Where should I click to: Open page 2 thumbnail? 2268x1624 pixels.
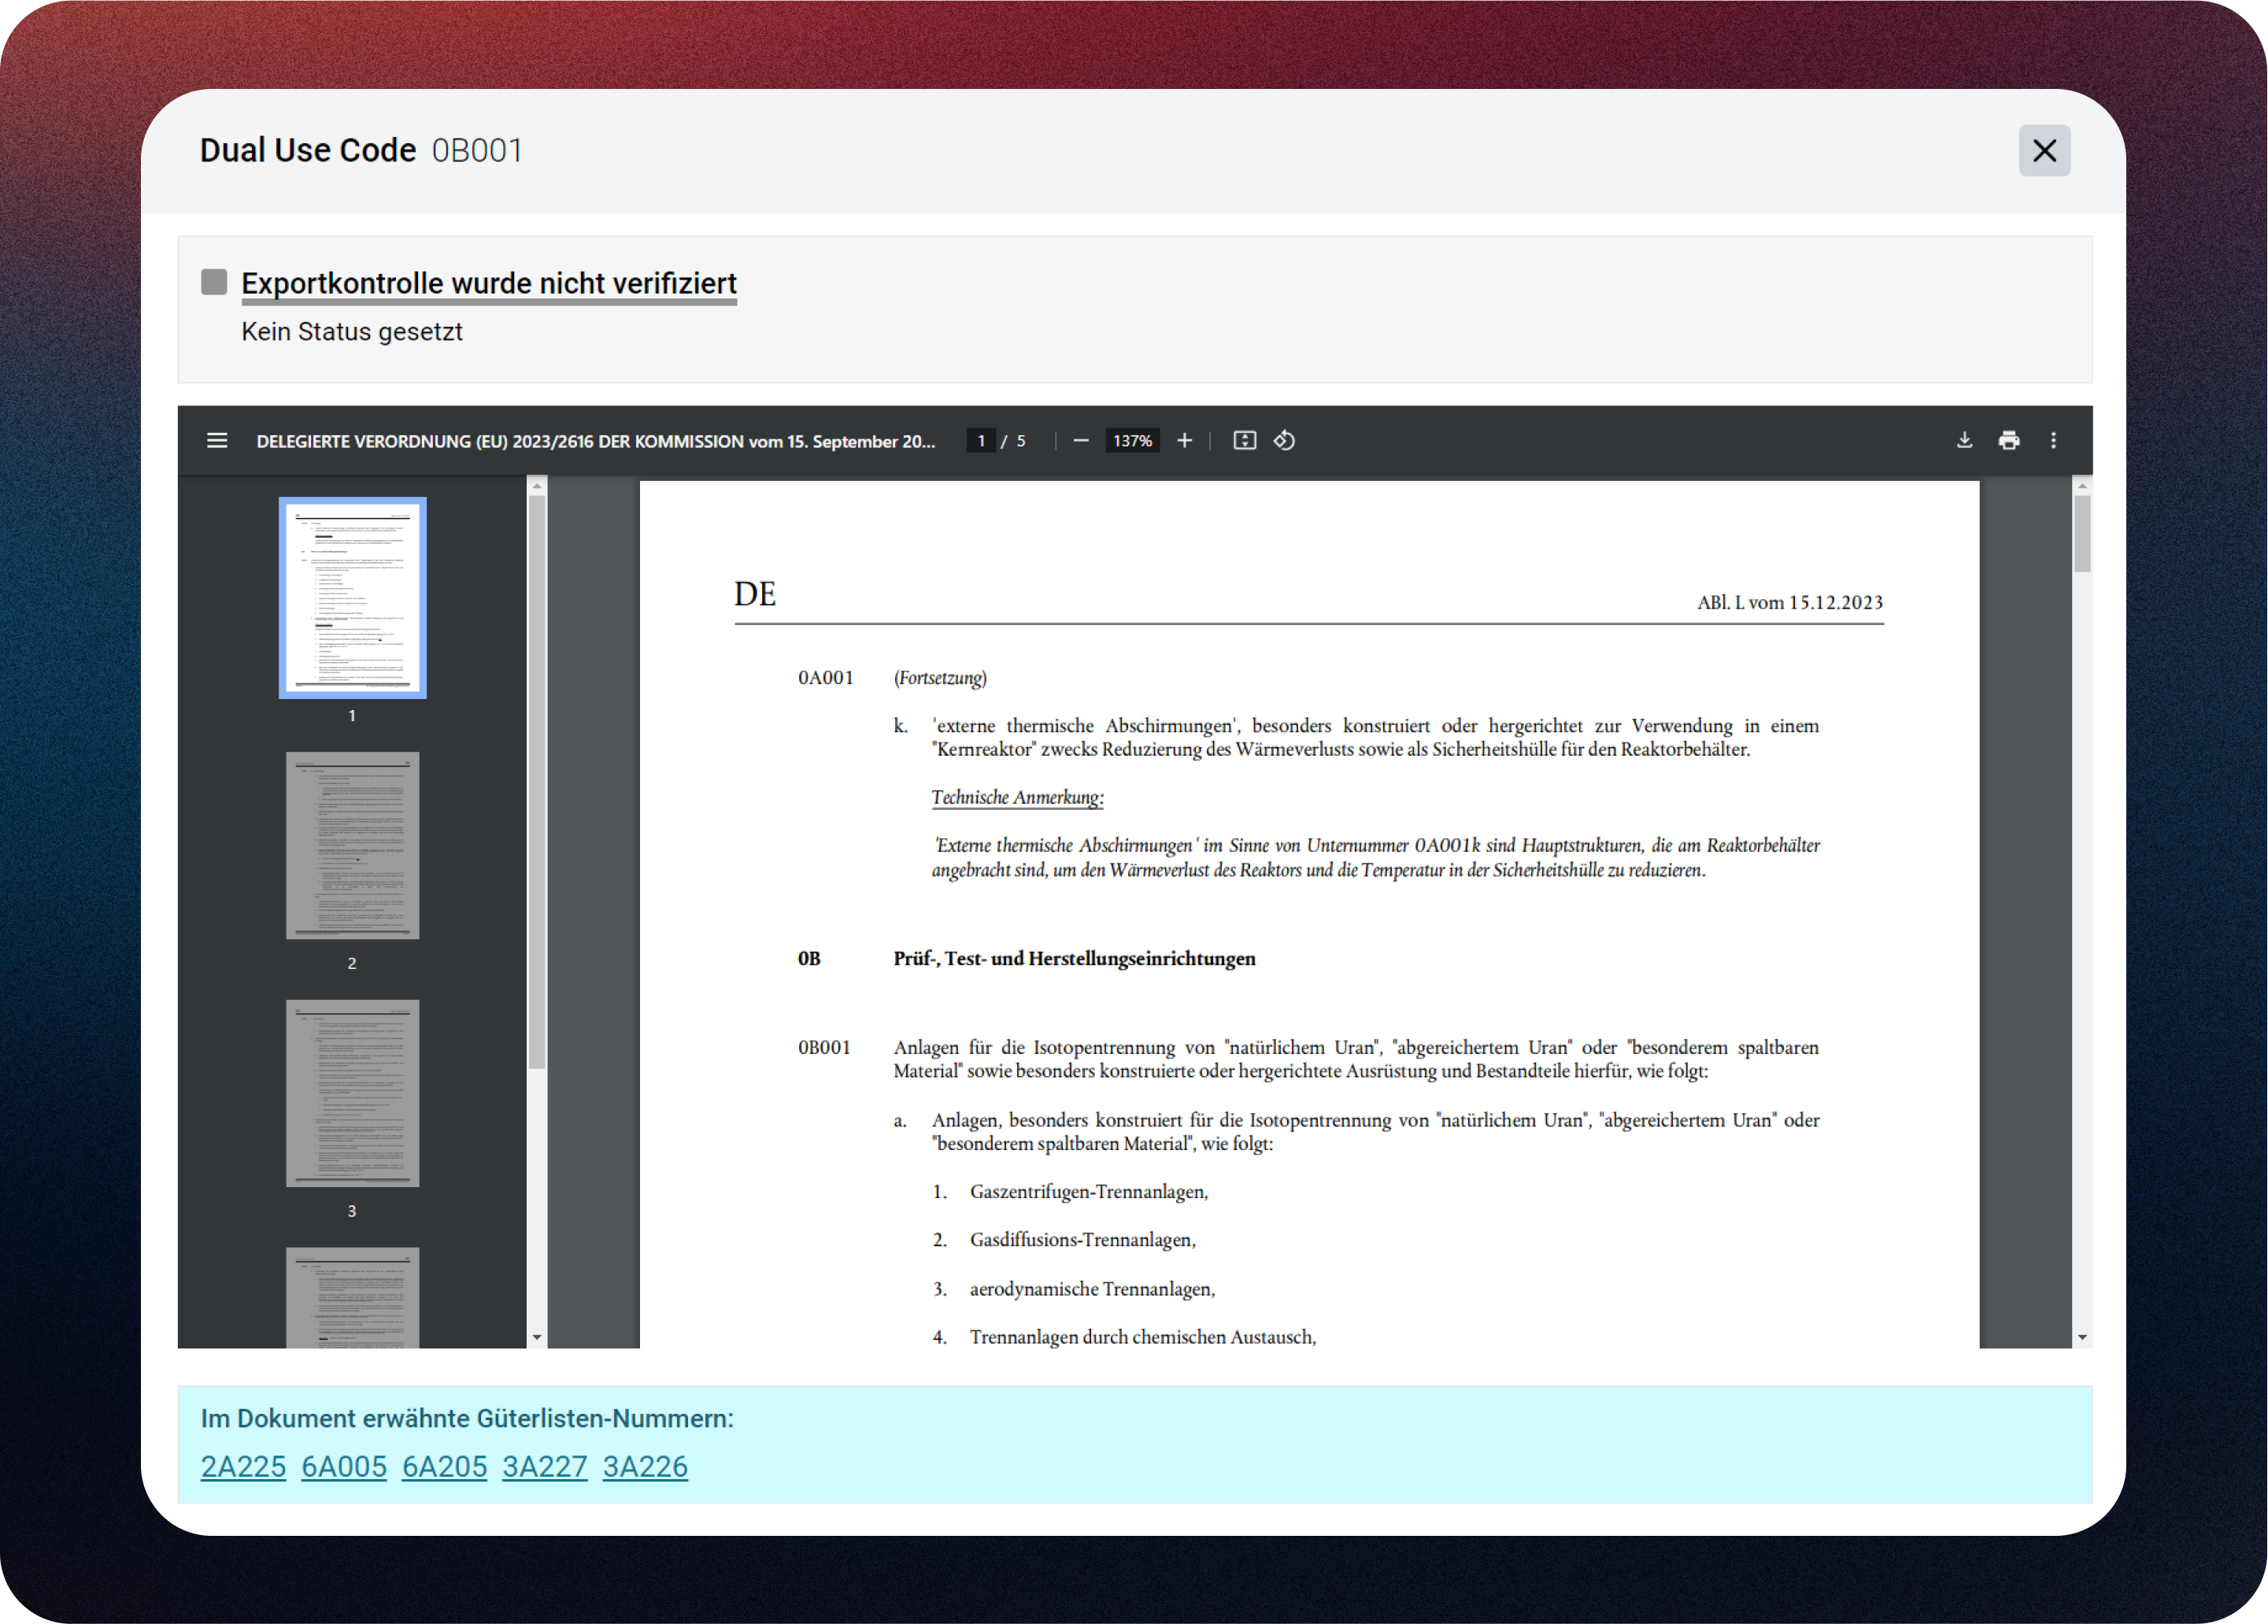[352, 846]
